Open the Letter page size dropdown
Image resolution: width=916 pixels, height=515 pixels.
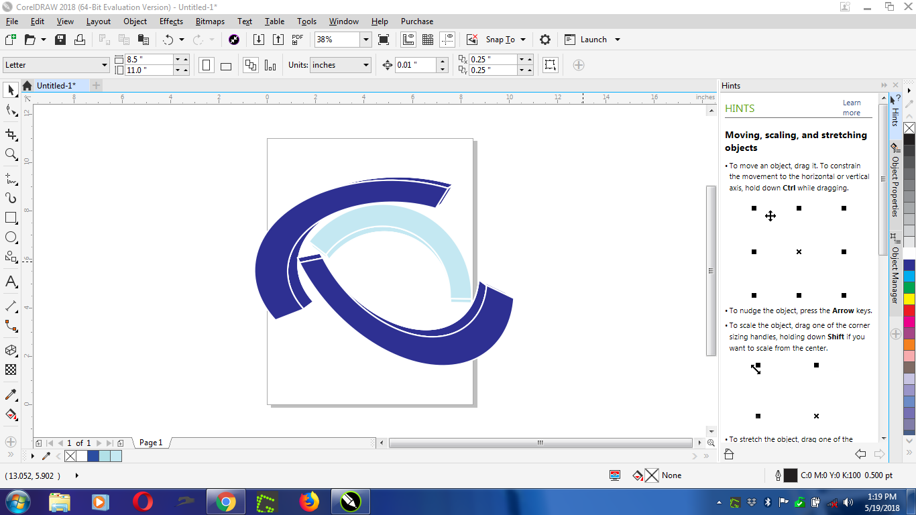tap(105, 65)
